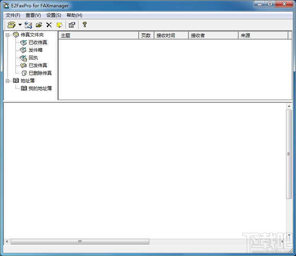The height and width of the screenshot is (256, 296).
Task: Click the 地址簿 book icon
Action: click(x=16, y=81)
